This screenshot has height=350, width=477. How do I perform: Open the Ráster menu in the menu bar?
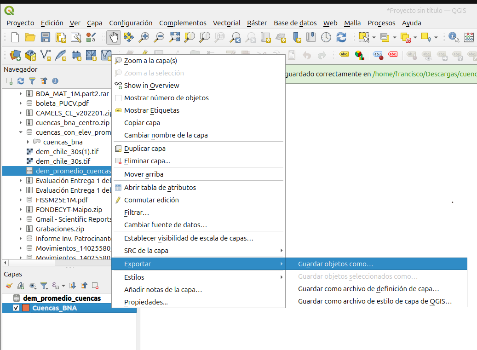[257, 23]
